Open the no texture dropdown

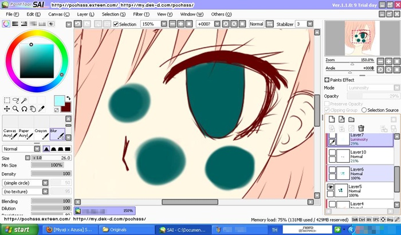point(45,191)
